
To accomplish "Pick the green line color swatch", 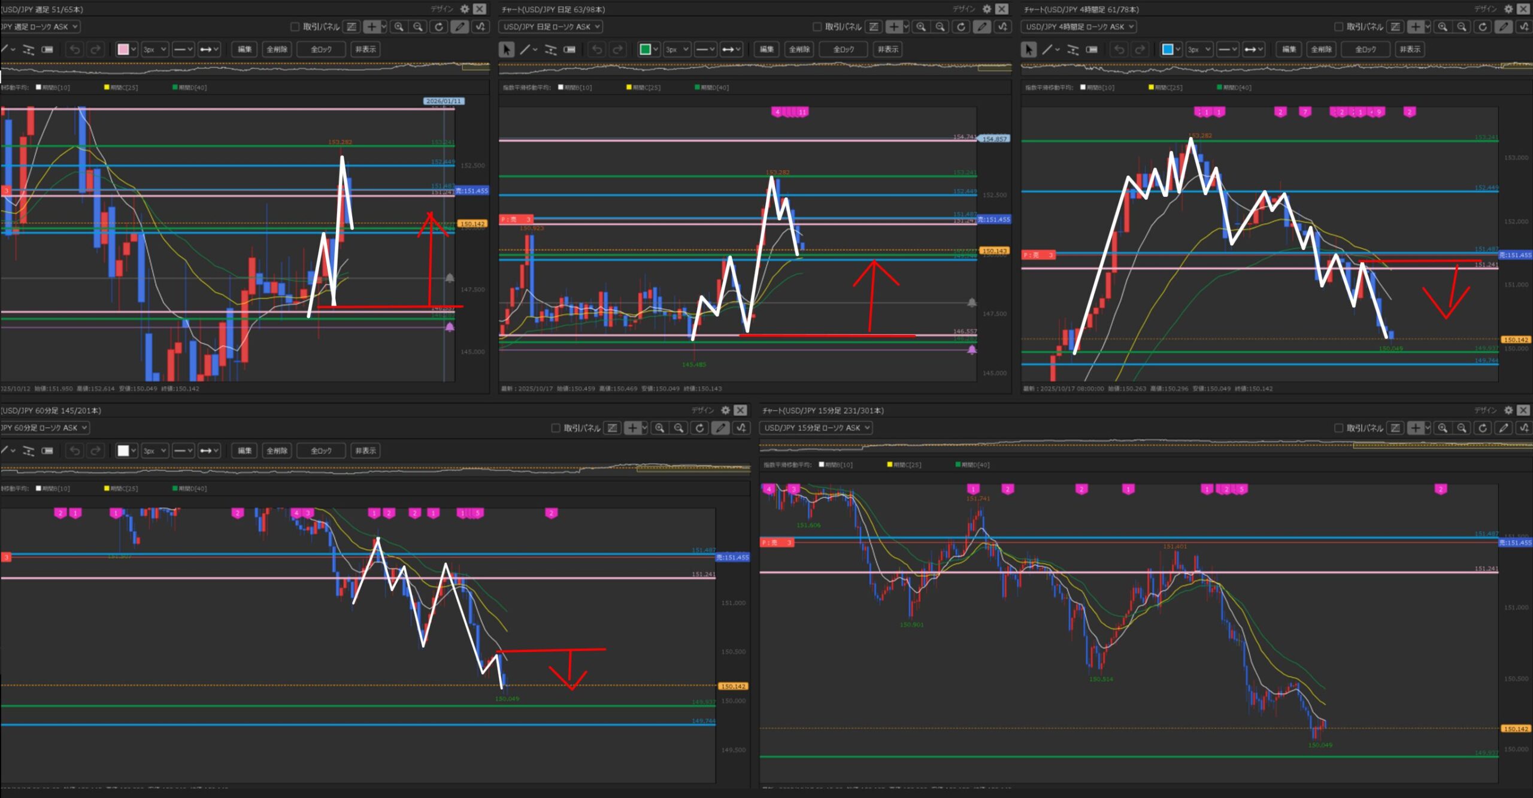I will pyautogui.click(x=645, y=50).
